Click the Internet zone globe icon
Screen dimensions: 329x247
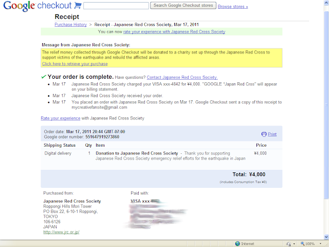pos(237,243)
